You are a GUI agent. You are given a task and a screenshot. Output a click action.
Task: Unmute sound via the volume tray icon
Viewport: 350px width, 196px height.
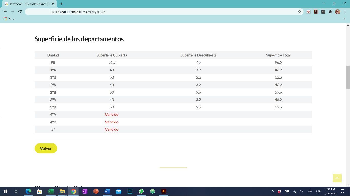(302, 191)
